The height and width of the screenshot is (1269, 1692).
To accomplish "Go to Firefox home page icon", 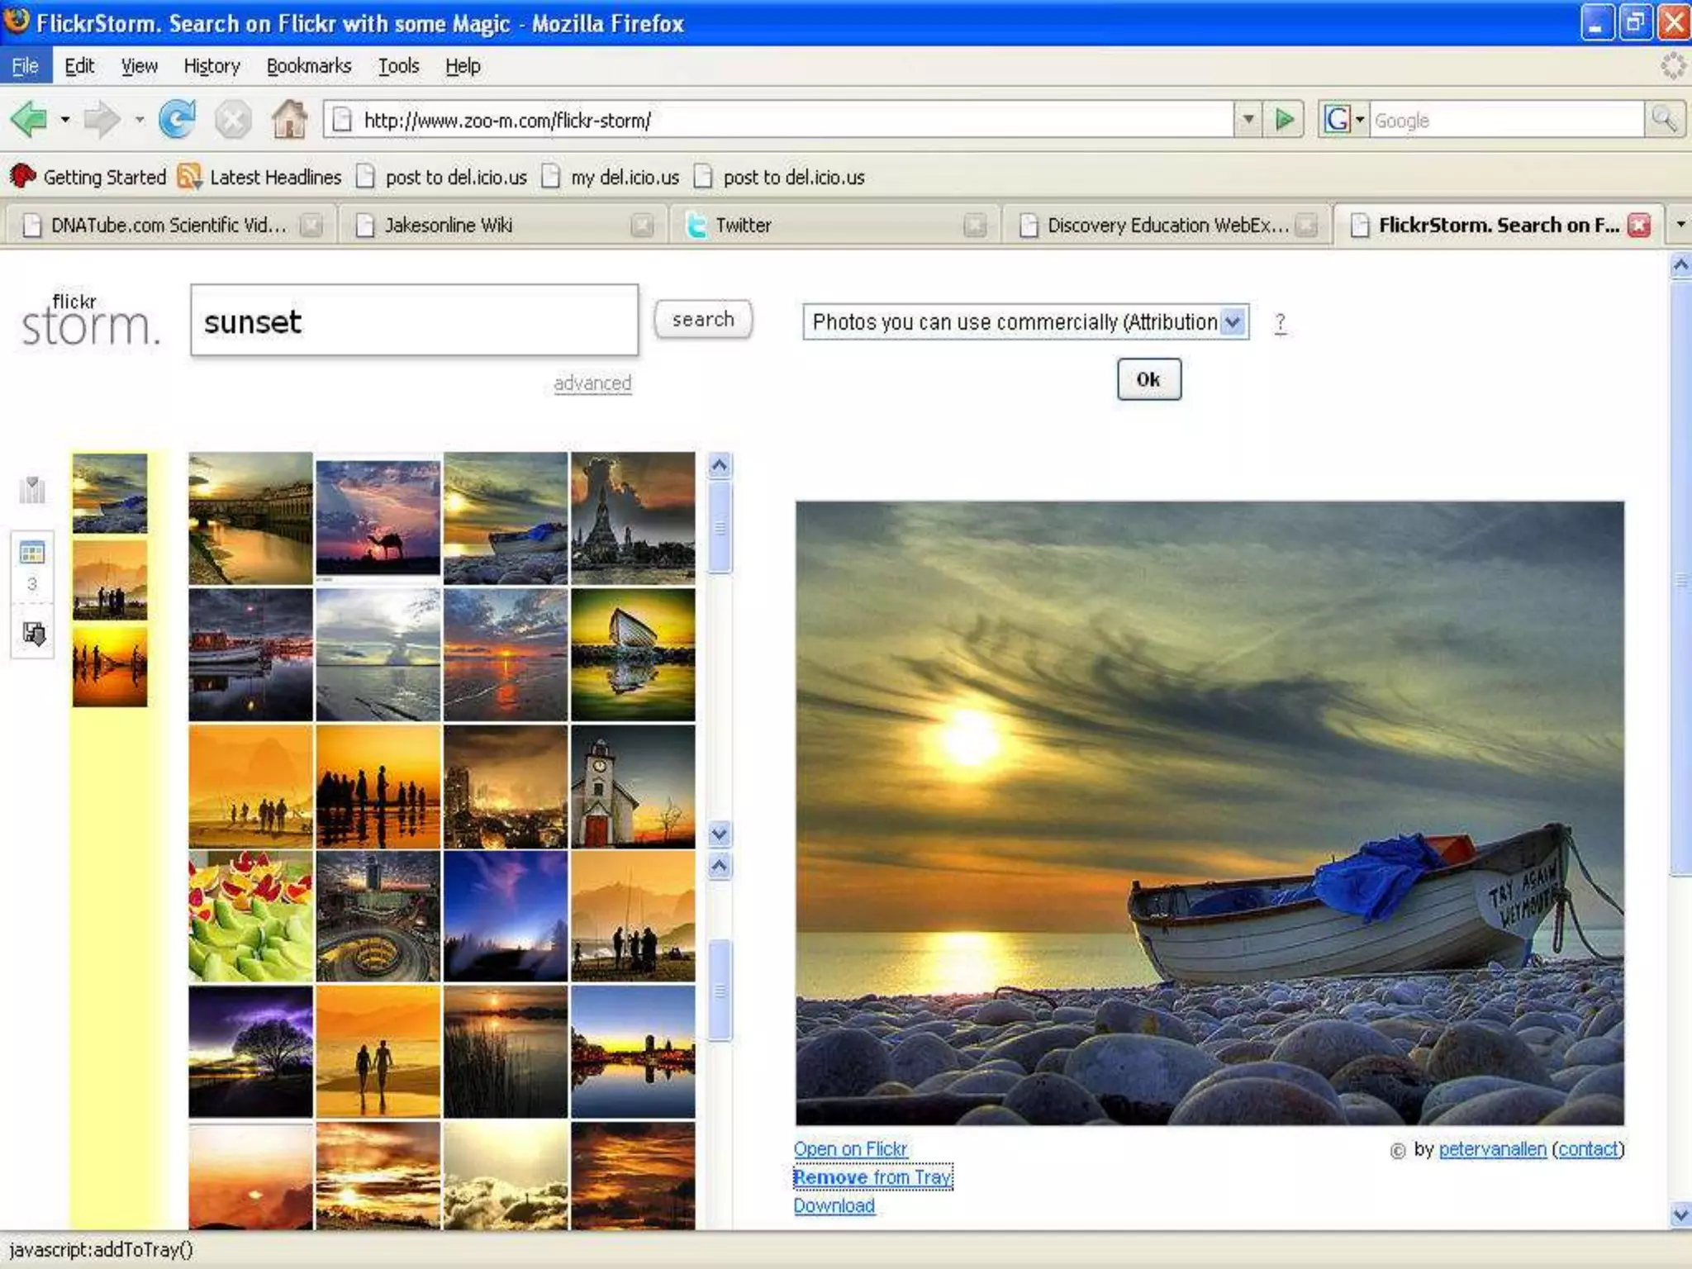I will 289,120.
